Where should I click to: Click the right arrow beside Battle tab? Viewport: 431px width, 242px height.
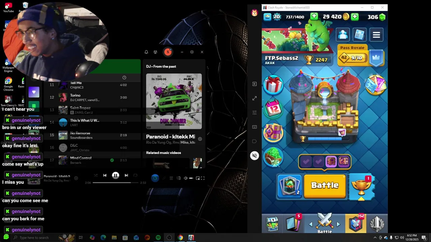point(338,225)
